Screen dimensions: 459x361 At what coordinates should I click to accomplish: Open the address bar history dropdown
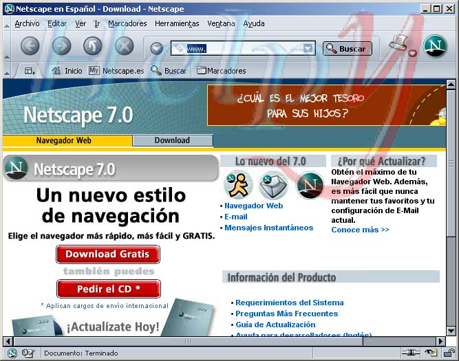(x=308, y=48)
